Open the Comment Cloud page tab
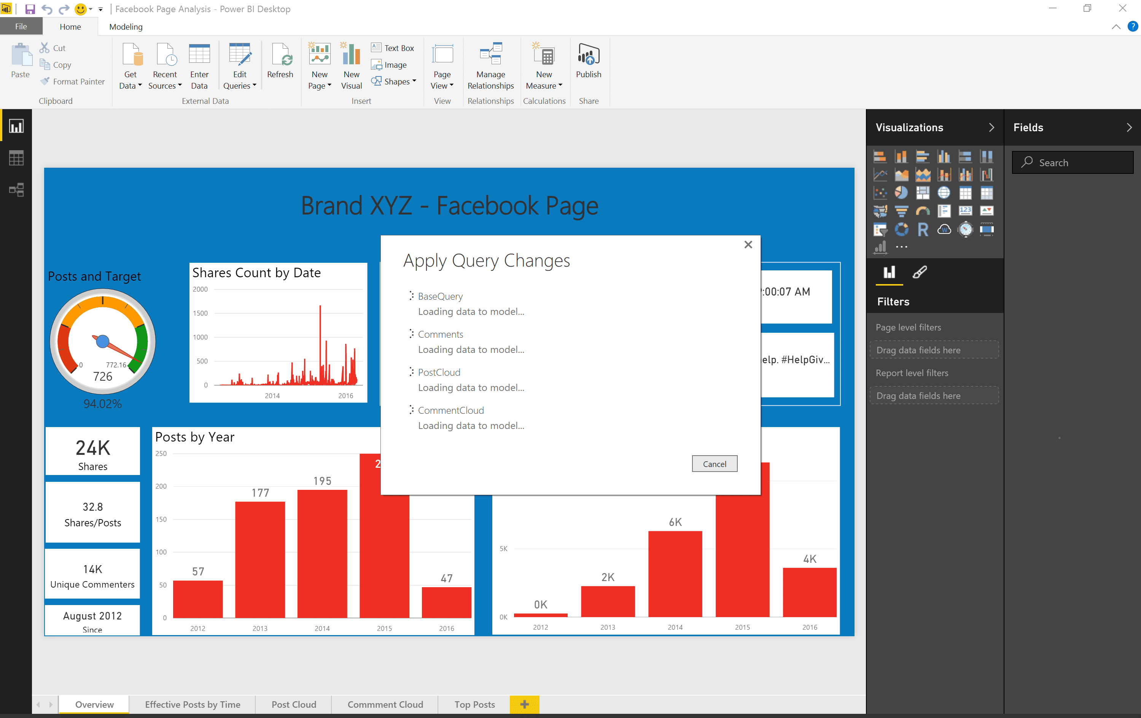The image size is (1141, 718). coord(385,704)
